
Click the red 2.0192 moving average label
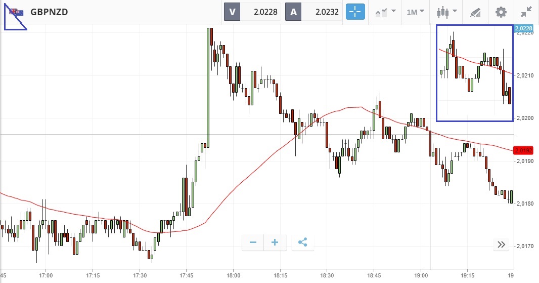[x=523, y=150]
